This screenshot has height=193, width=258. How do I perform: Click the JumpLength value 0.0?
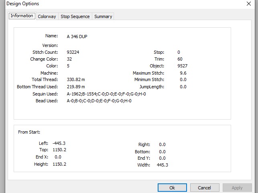pos(183,87)
